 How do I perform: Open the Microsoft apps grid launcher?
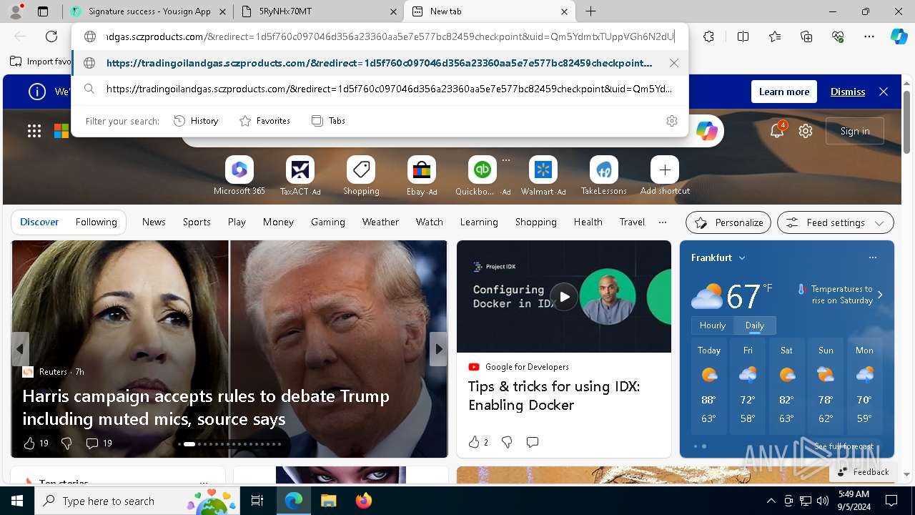tap(34, 131)
